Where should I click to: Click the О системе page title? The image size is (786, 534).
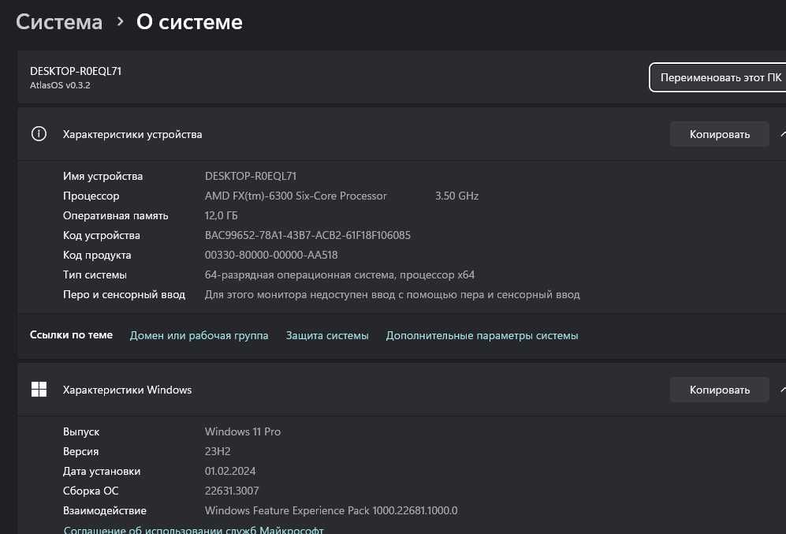click(x=189, y=22)
